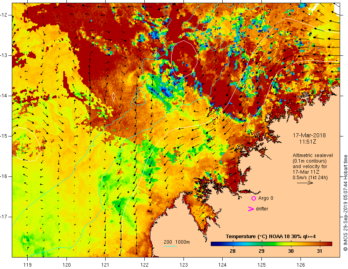This screenshot has width=348, height=269.
Task: Click the IMOS copyright timestamp text
Action: pos(345,203)
